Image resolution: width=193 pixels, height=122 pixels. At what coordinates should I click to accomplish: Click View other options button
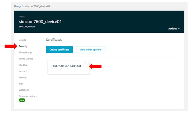[91, 50]
